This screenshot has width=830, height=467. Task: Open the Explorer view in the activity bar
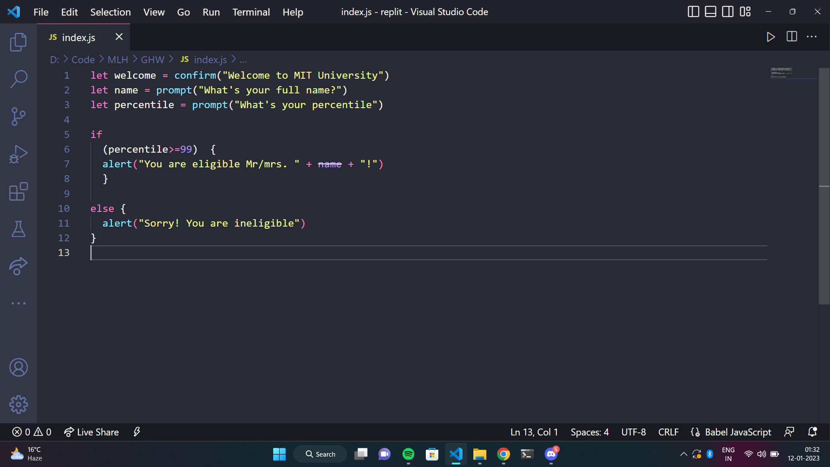[x=18, y=42]
